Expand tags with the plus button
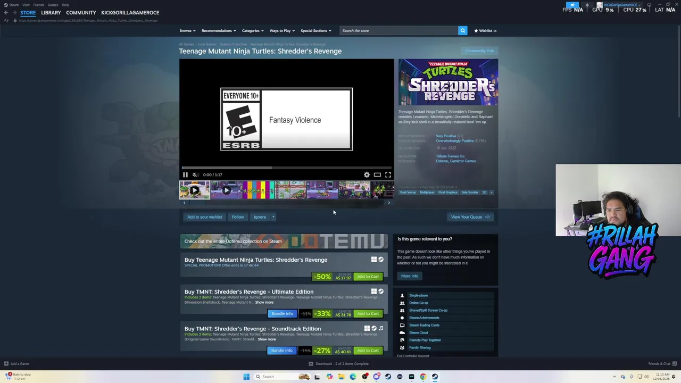 click(491, 193)
